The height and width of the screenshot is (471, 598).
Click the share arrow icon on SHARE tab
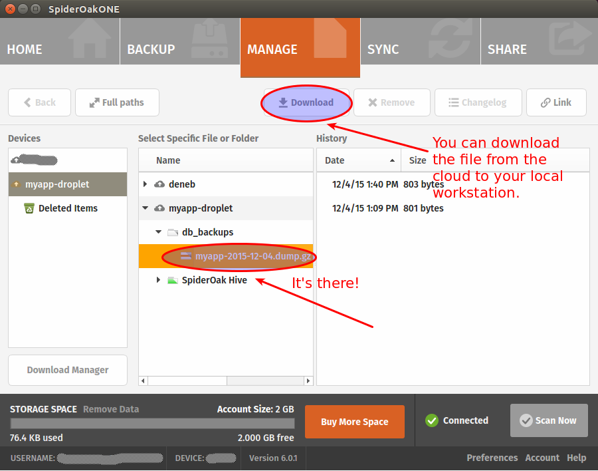[571, 38]
